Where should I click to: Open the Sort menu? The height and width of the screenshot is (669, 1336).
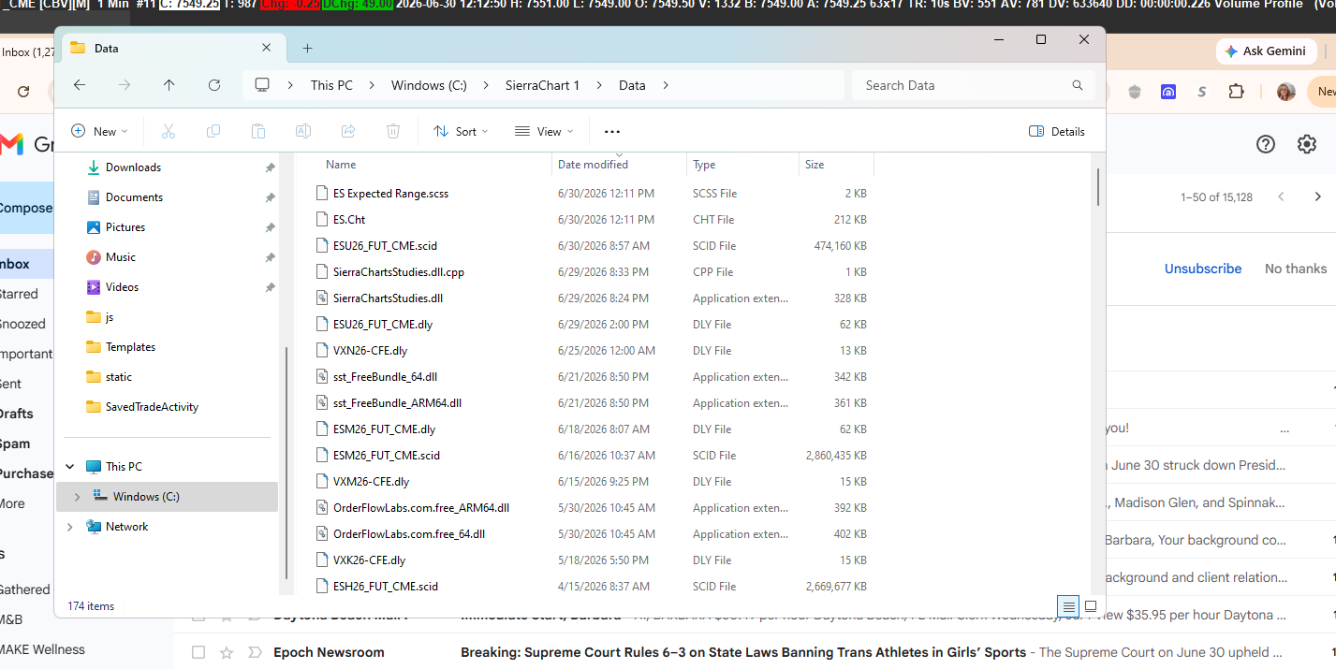tap(461, 132)
